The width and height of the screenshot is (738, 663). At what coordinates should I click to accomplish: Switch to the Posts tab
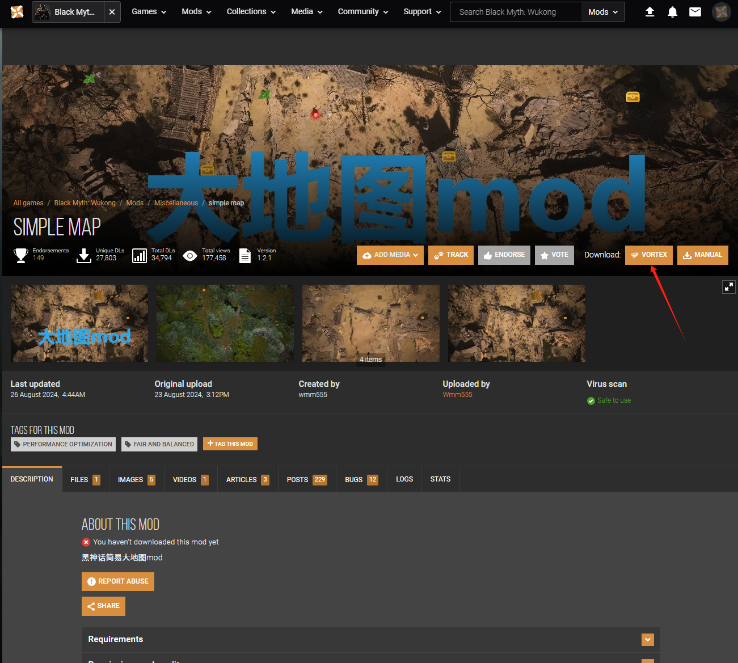click(307, 479)
